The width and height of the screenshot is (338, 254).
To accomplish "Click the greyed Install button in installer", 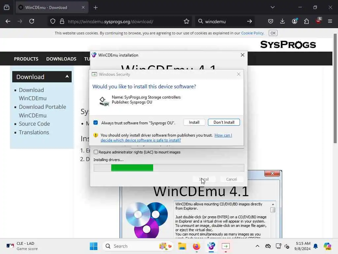I will click(x=204, y=179).
